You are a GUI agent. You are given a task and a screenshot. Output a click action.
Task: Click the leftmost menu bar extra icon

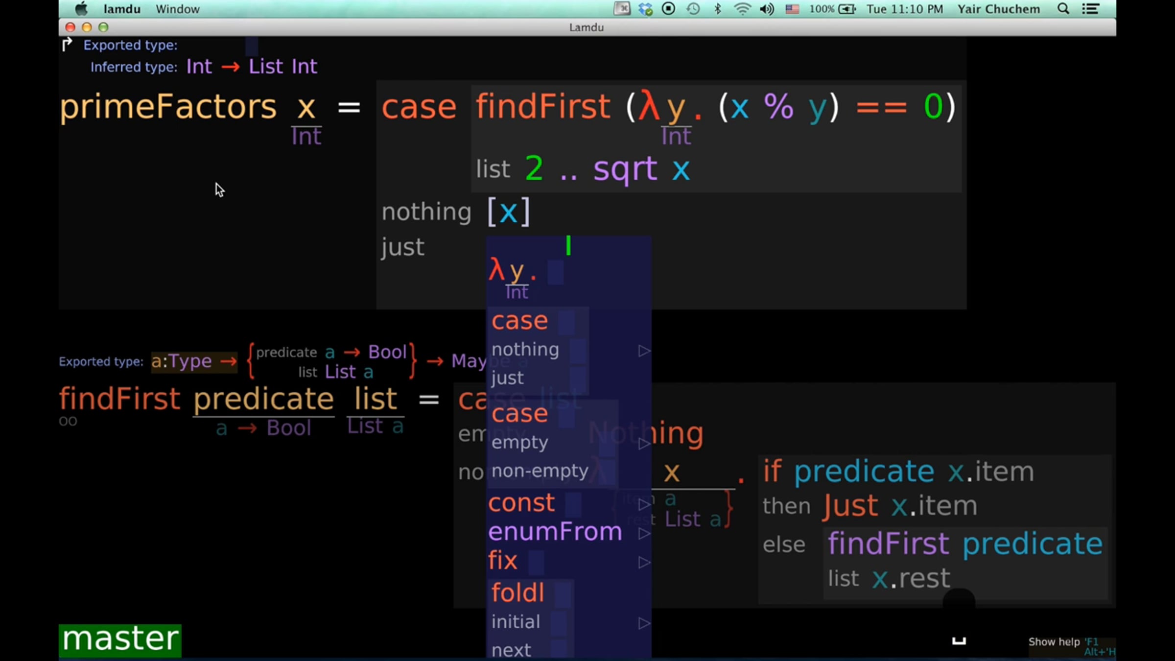click(x=622, y=9)
